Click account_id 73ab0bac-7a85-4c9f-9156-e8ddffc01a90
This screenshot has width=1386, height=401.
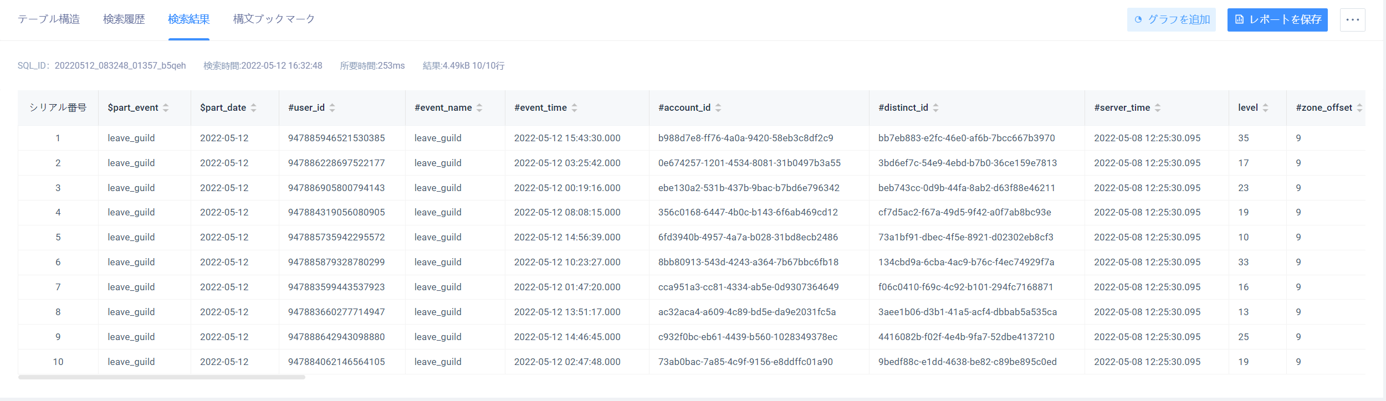745,362
